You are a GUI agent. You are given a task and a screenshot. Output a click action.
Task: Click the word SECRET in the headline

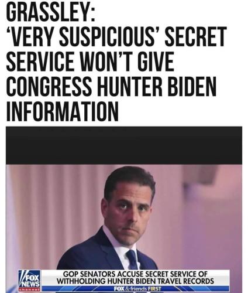[196, 37]
